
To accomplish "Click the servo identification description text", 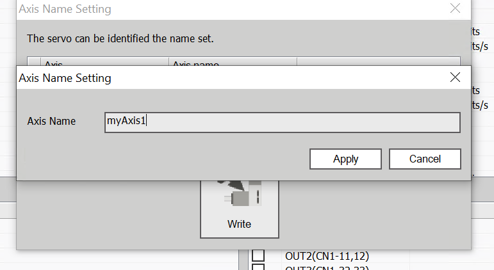I will (120, 38).
